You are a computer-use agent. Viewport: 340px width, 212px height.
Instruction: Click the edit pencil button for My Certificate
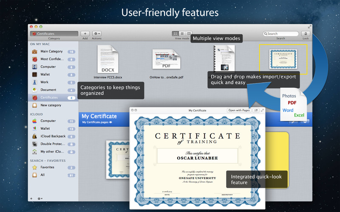pos(294,122)
